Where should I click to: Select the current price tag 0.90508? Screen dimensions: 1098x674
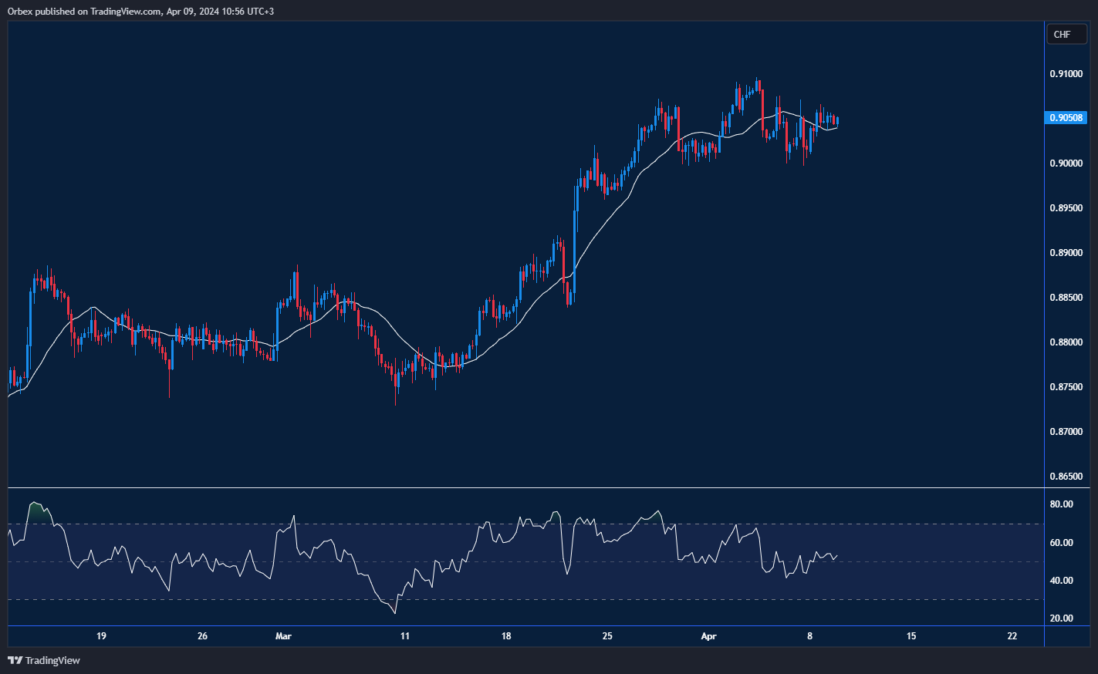pos(1066,118)
